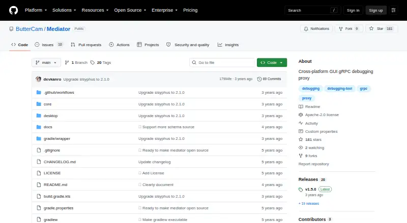Click the pulse icon beside Activity
Screen dimensions: 407x223
301,123
